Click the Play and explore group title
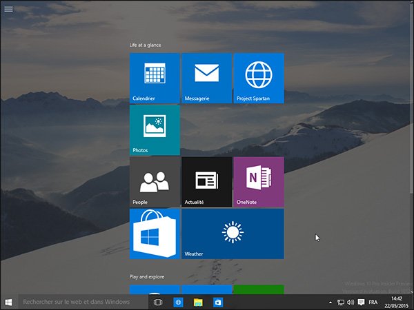The width and height of the screenshot is (414, 310). click(147, 277)
